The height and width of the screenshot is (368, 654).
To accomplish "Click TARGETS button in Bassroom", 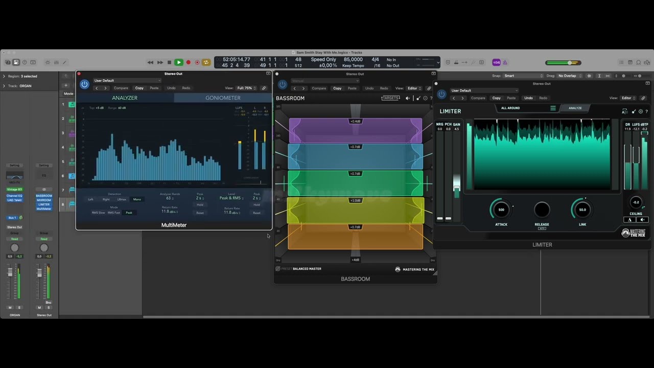I will tap(390, 98).
